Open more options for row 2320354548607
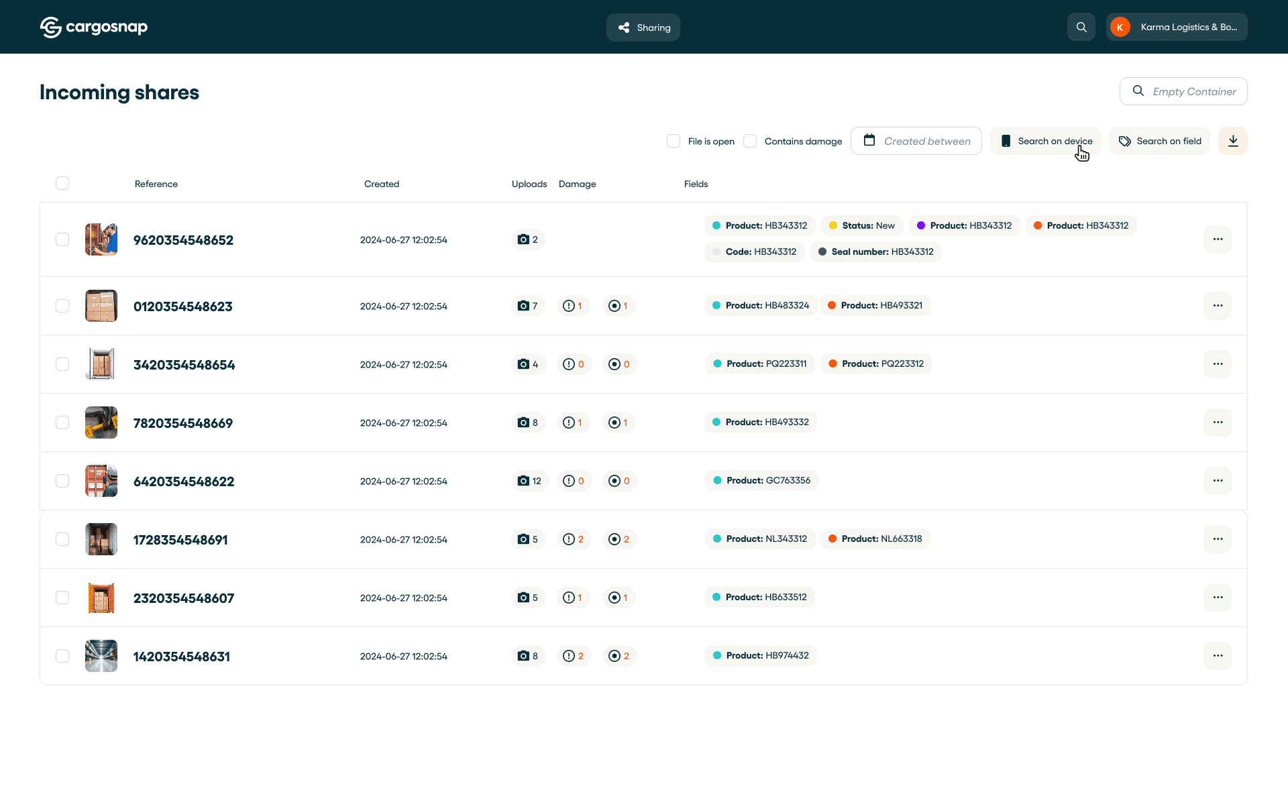Viewport: 1288px width, 790px height. [x=1217, y=598]
